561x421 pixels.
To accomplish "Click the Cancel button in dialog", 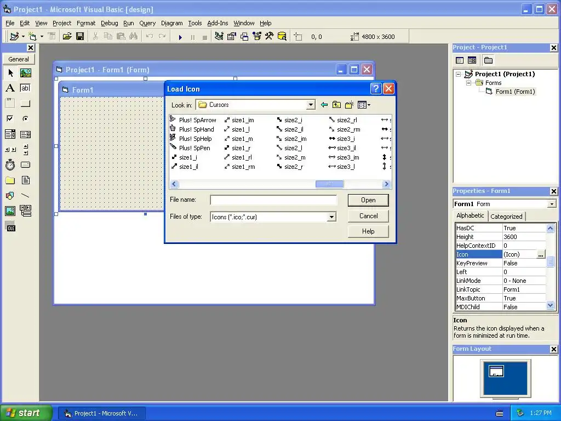I will pos(368,216).
